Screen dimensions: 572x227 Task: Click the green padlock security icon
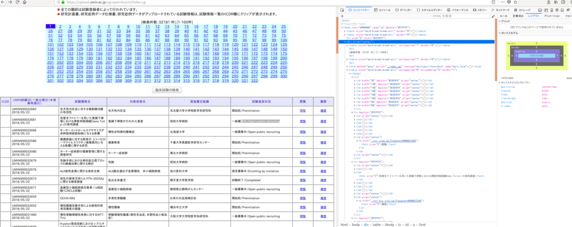(x=63, y=2)
